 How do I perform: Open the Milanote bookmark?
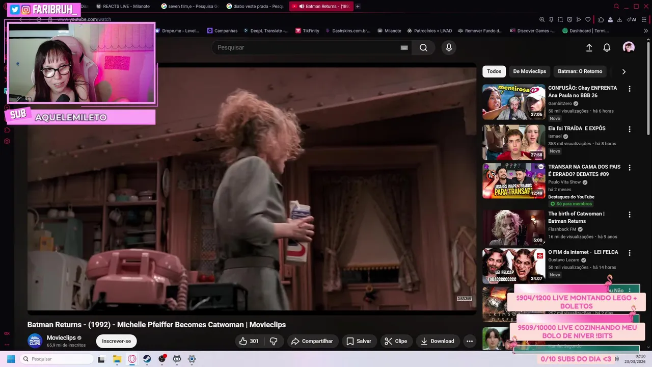[389, 31]
